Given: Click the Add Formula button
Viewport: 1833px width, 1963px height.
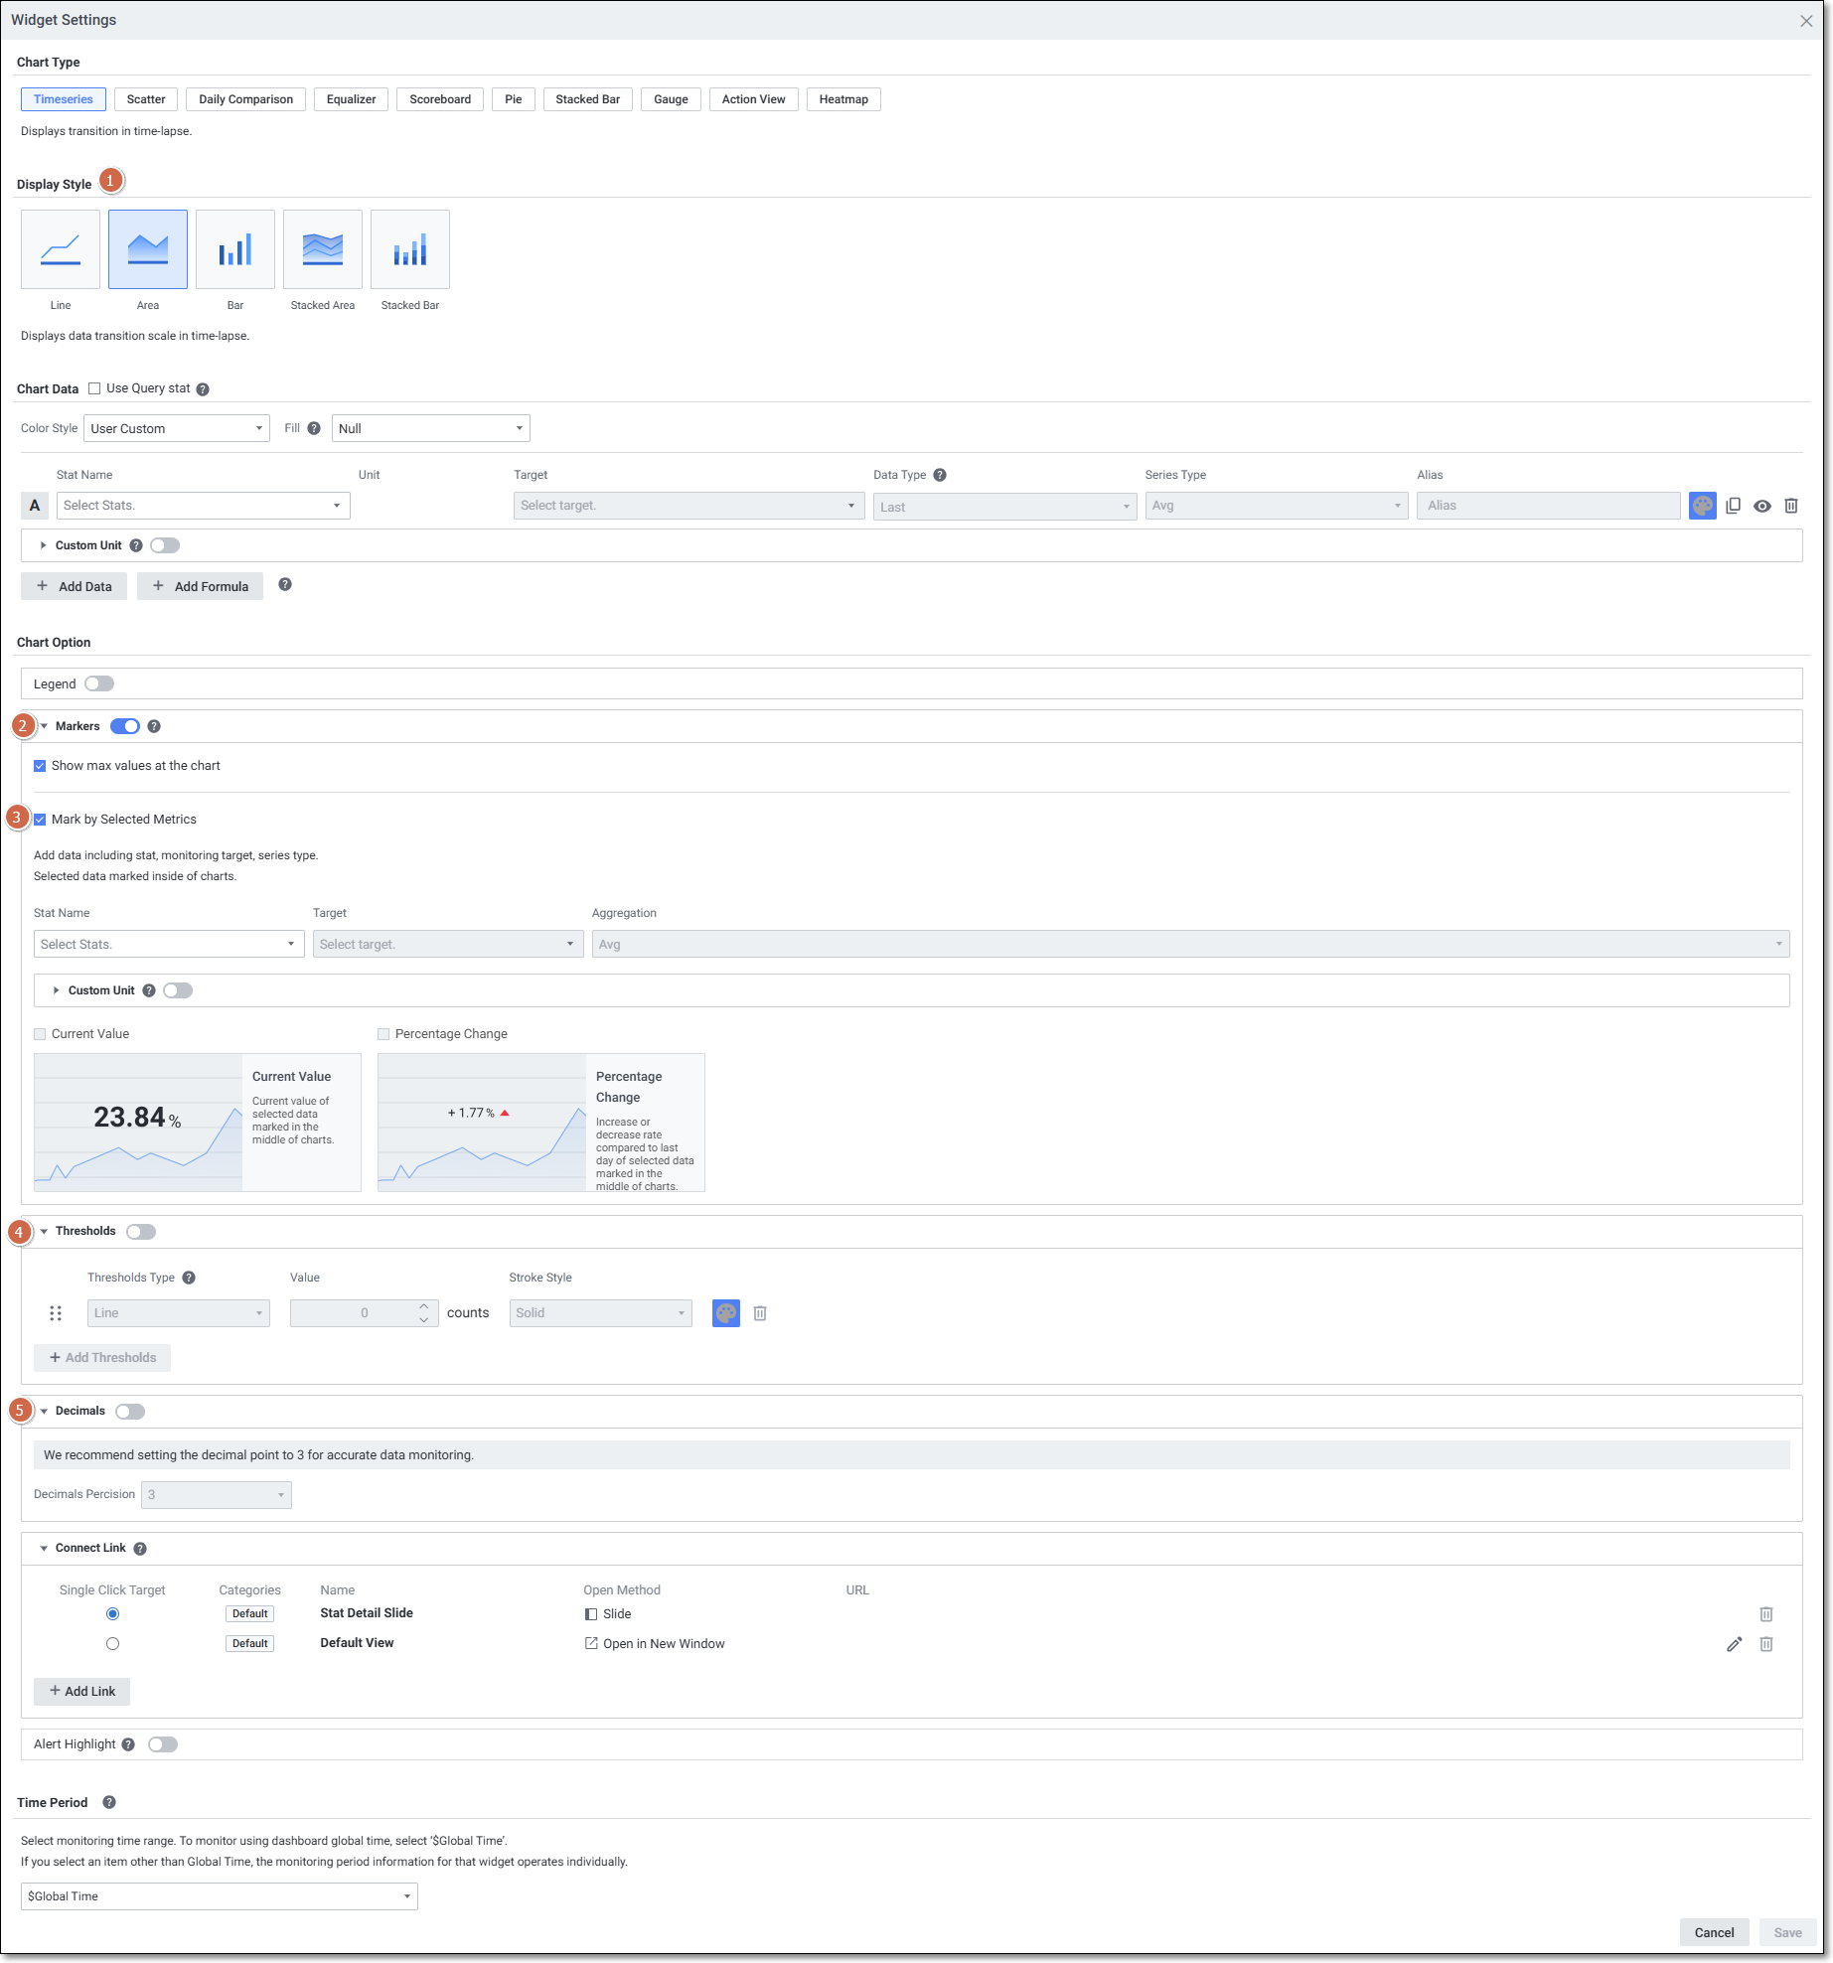Looking at the screenshot, I should click(200, 586).
